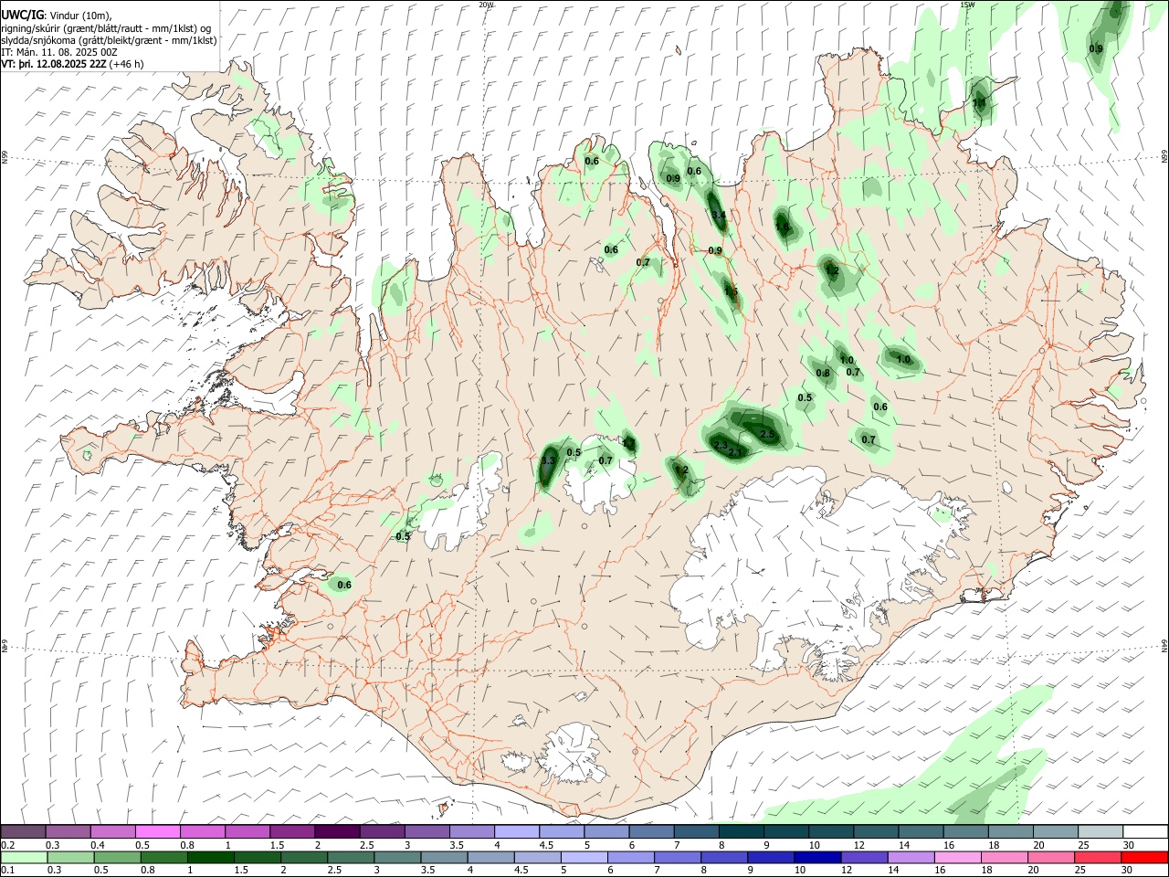Click the init time 'IT: Mán. 11. 08. 2025 00Z'
This screenshot has height=877, width=1169.
(59, 52)
